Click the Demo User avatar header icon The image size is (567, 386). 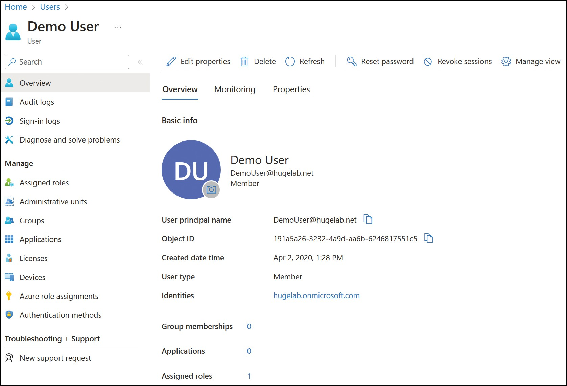click(13, 32)
